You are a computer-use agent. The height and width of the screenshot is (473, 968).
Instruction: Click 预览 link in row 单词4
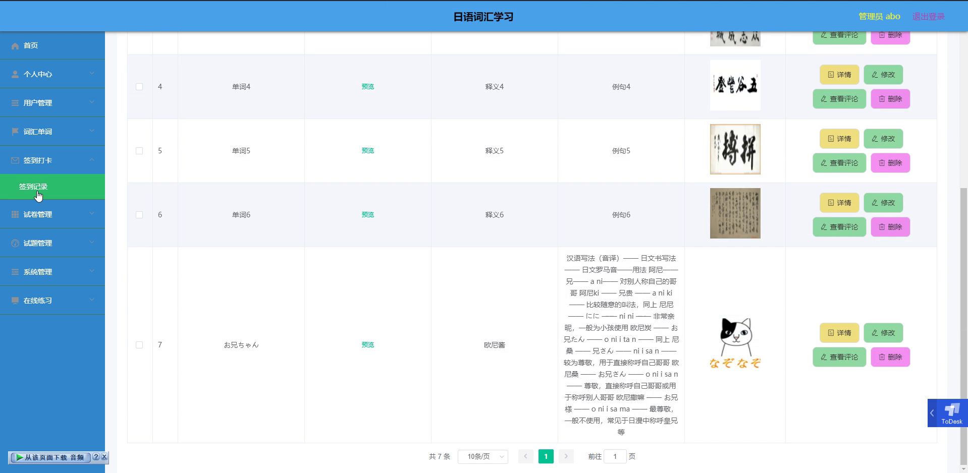(368, 87)
